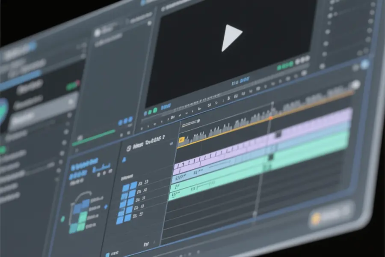385x257 pixels.
Task: Grab the white round knob ending the orange line
Action: pyautogui.click(x=355, y=85)
